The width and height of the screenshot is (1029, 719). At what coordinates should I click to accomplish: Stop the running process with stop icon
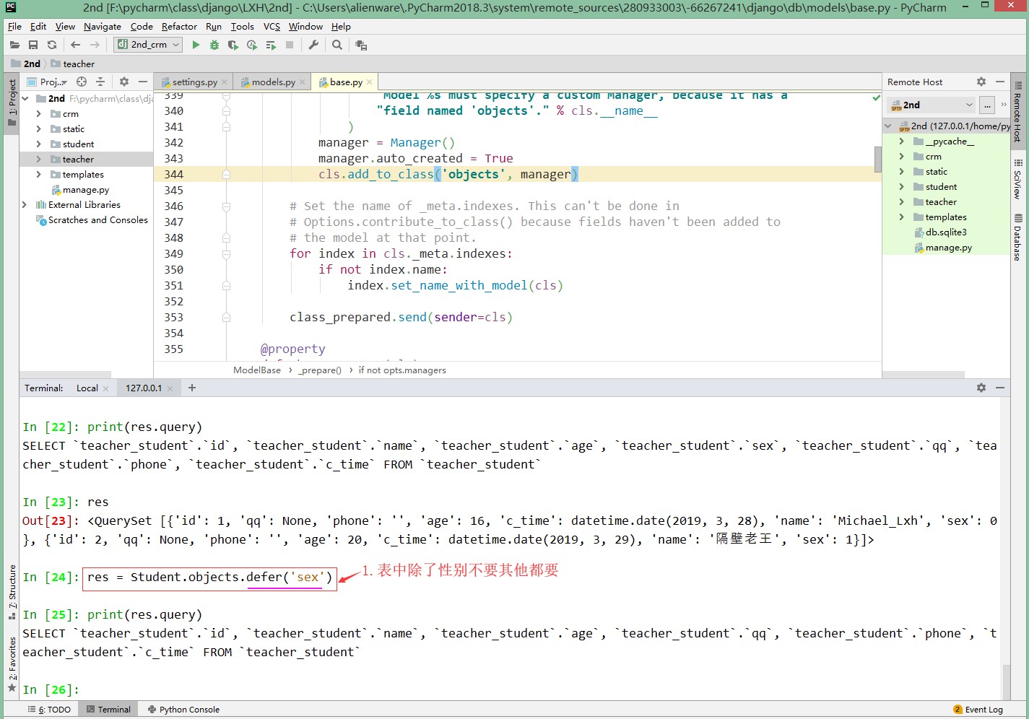point(290,45)
